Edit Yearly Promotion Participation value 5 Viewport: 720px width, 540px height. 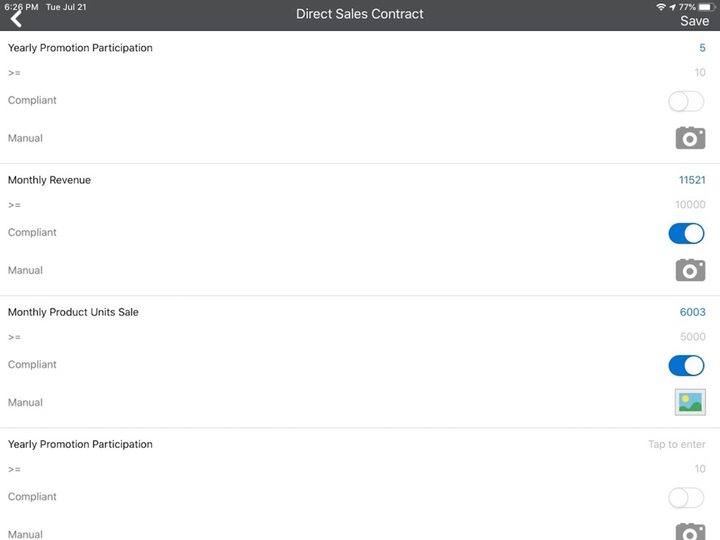click(702, 48)
